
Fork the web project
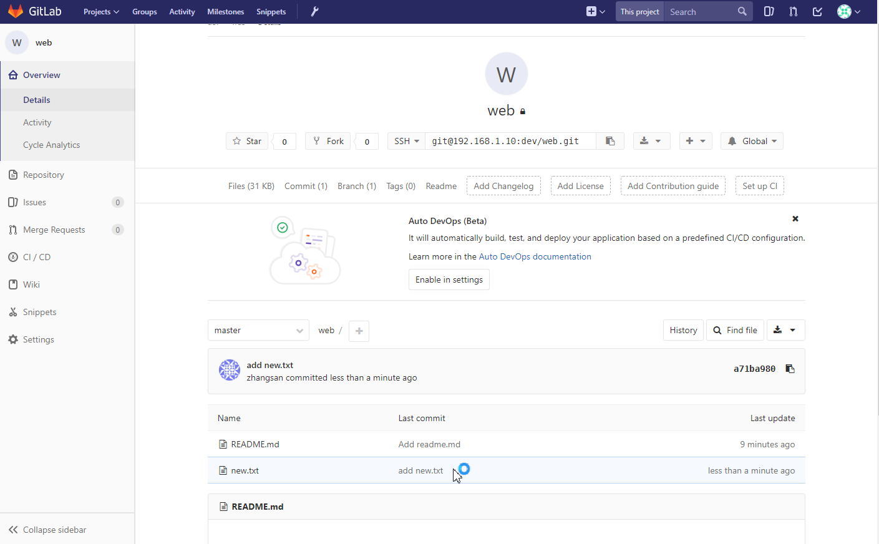(328, 141)
